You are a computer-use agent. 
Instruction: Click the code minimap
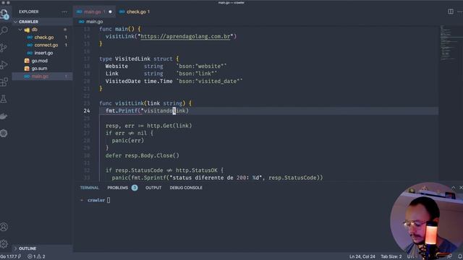[x=450, y=43]
